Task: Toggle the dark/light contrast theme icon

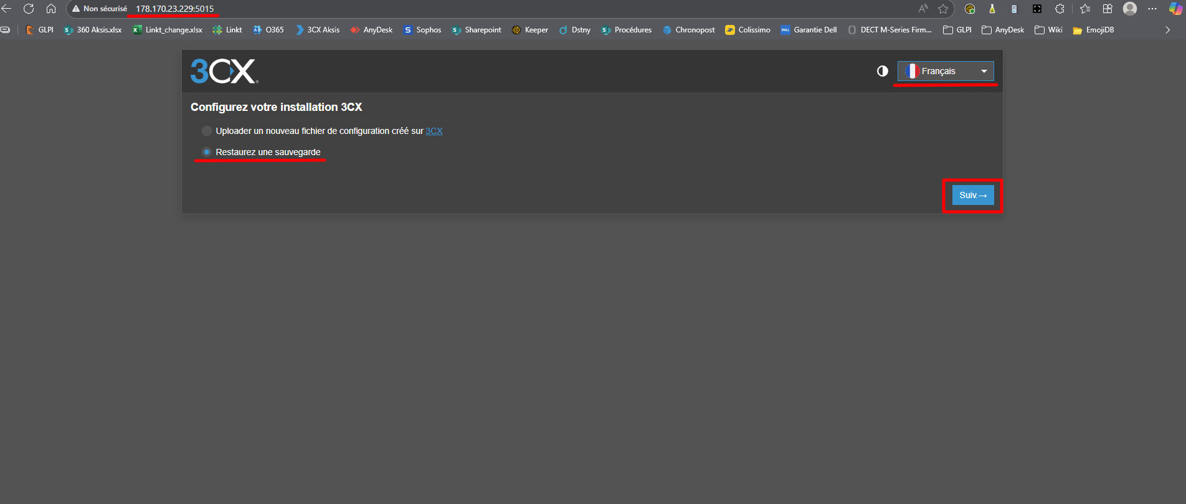Action: coord(883,71)
